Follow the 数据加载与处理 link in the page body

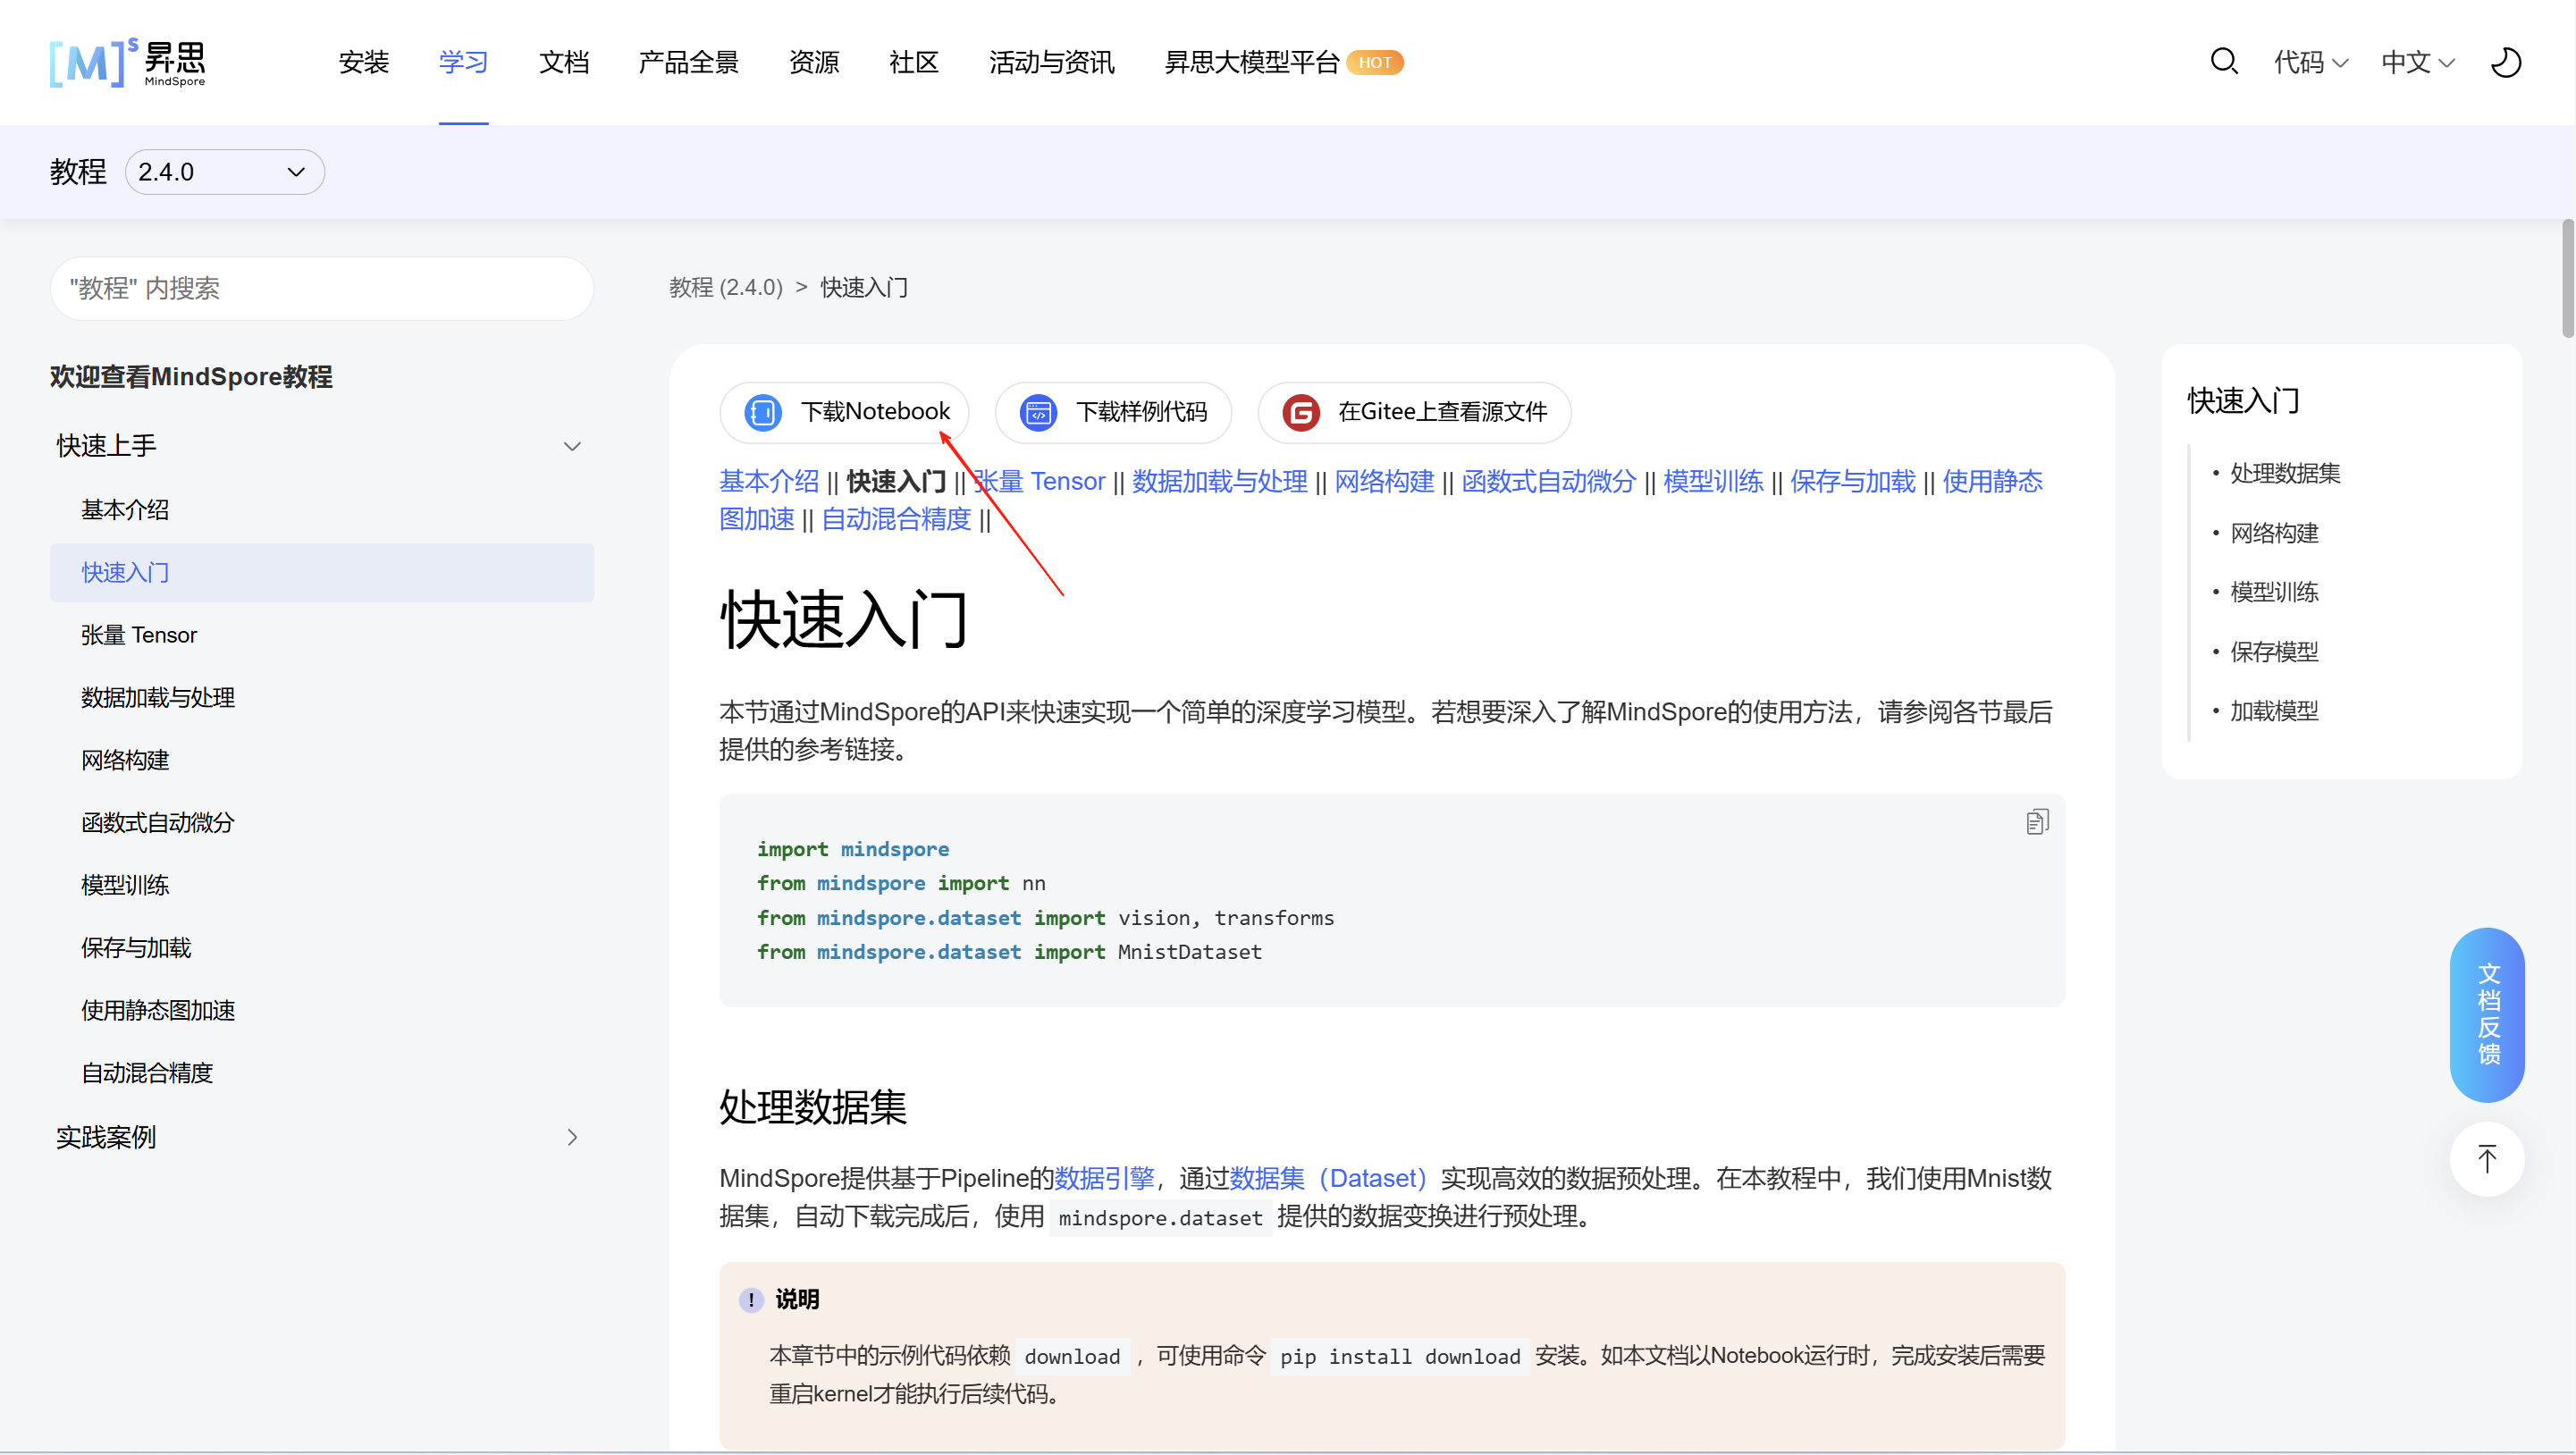pos(1219,482)
